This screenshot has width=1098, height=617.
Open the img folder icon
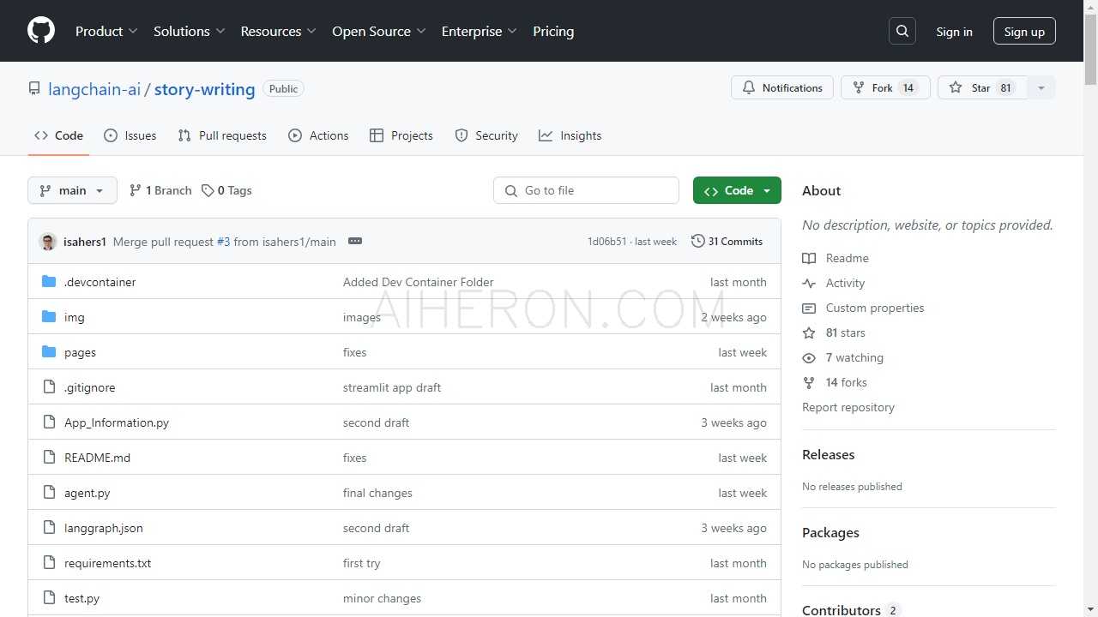point(49,317)
